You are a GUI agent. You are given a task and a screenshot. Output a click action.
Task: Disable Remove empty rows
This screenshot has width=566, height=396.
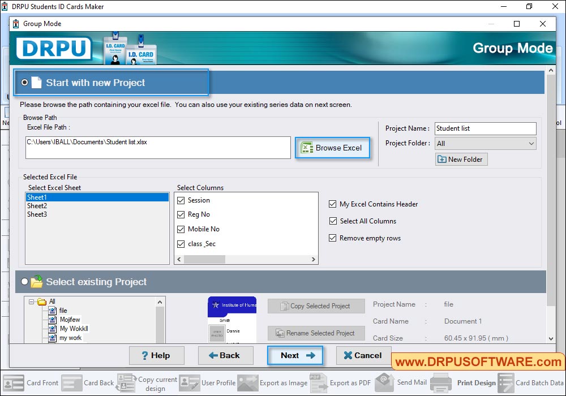pyautogui.click(x=333, y=239)
